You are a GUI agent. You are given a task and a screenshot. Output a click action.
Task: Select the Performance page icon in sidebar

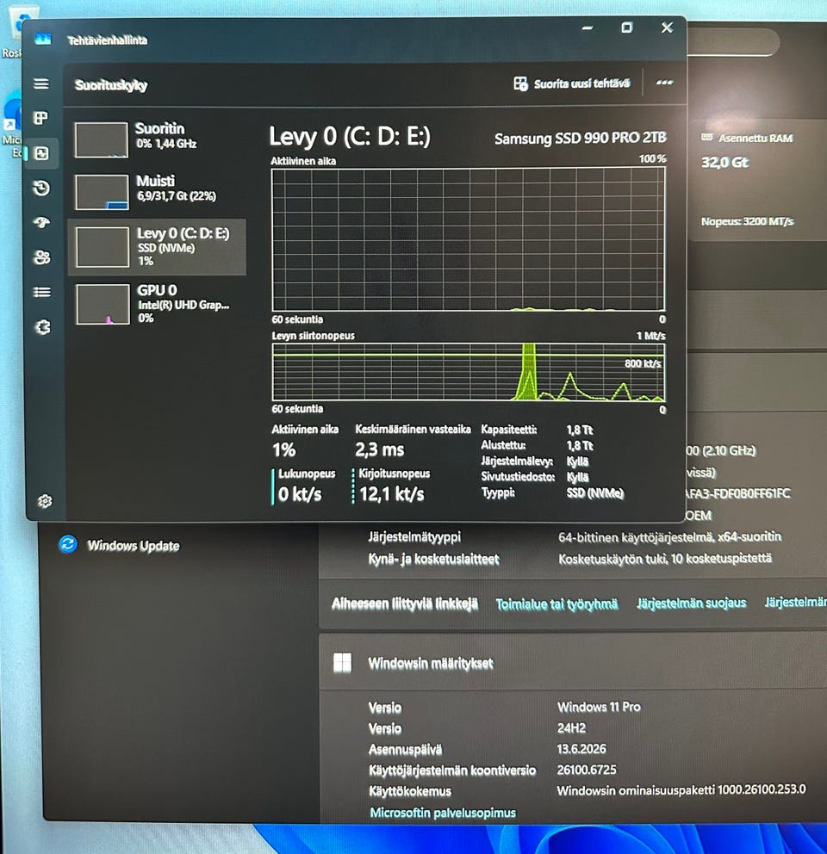pos(42,153)
